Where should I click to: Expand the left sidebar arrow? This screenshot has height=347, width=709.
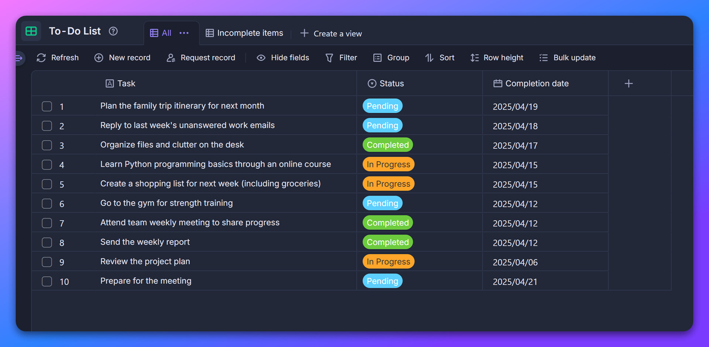point(19,58)
